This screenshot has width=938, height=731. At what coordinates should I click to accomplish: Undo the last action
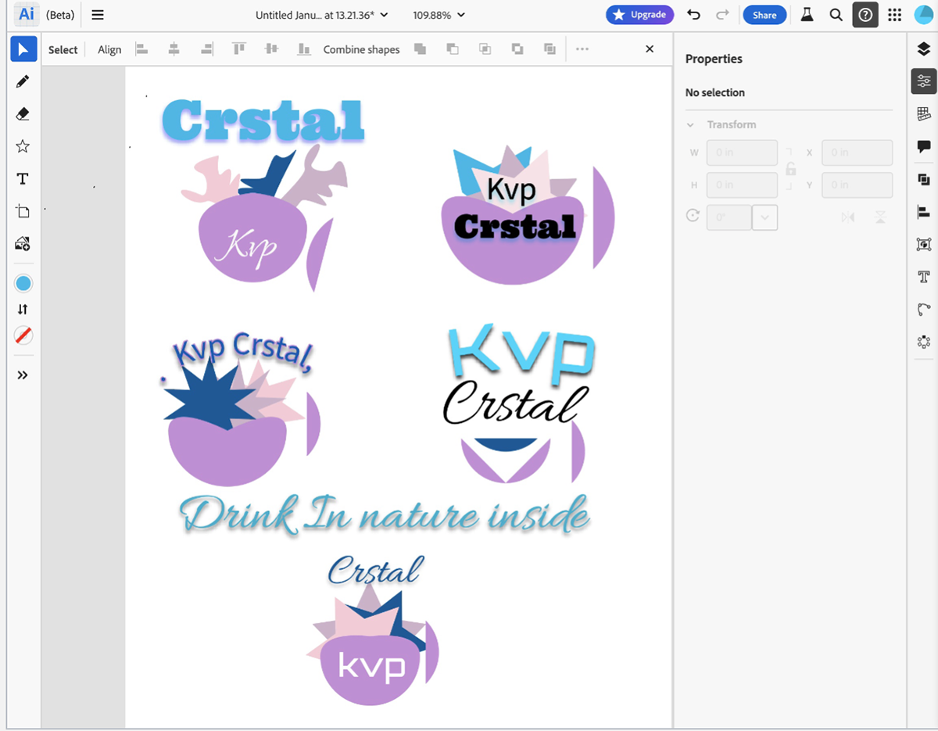coord(693,15)
